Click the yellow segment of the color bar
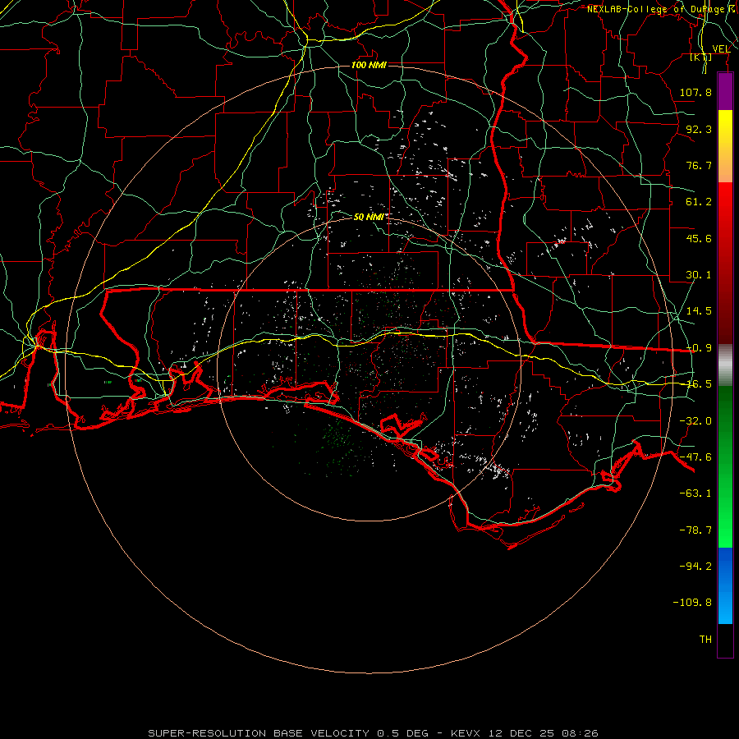 click(x=725, y=127)
